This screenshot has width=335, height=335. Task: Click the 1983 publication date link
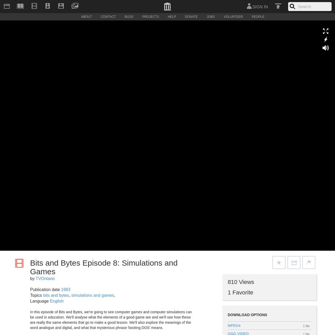tap(66, 289)
